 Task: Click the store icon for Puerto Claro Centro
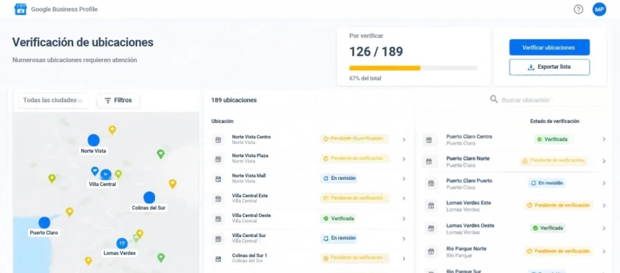(429, 140)
